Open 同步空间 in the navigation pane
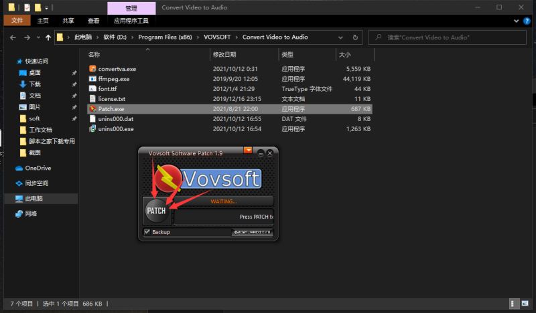536x313 pixels. point(37,183)
